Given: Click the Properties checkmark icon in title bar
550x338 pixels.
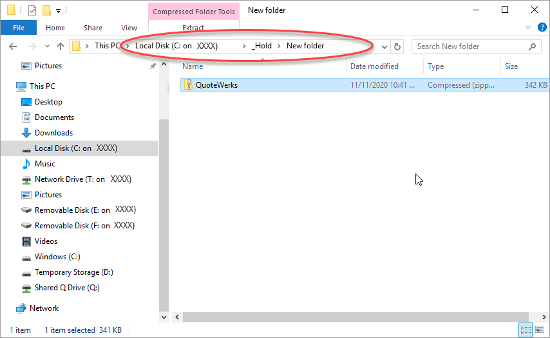Looking at the screenshot, I should coord(32,10).
